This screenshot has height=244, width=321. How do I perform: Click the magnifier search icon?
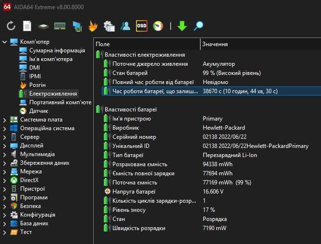pyautogui.click(x=198, y=26)
